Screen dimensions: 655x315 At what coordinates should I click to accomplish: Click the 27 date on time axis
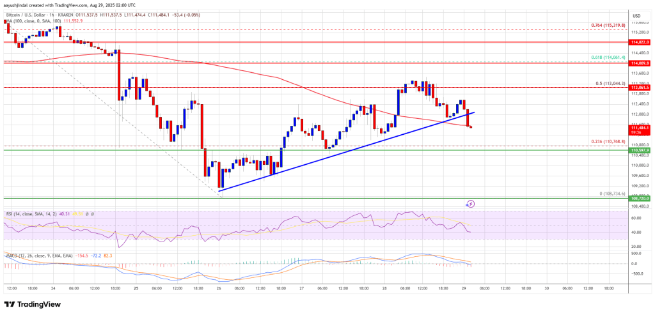click(301, 289)
